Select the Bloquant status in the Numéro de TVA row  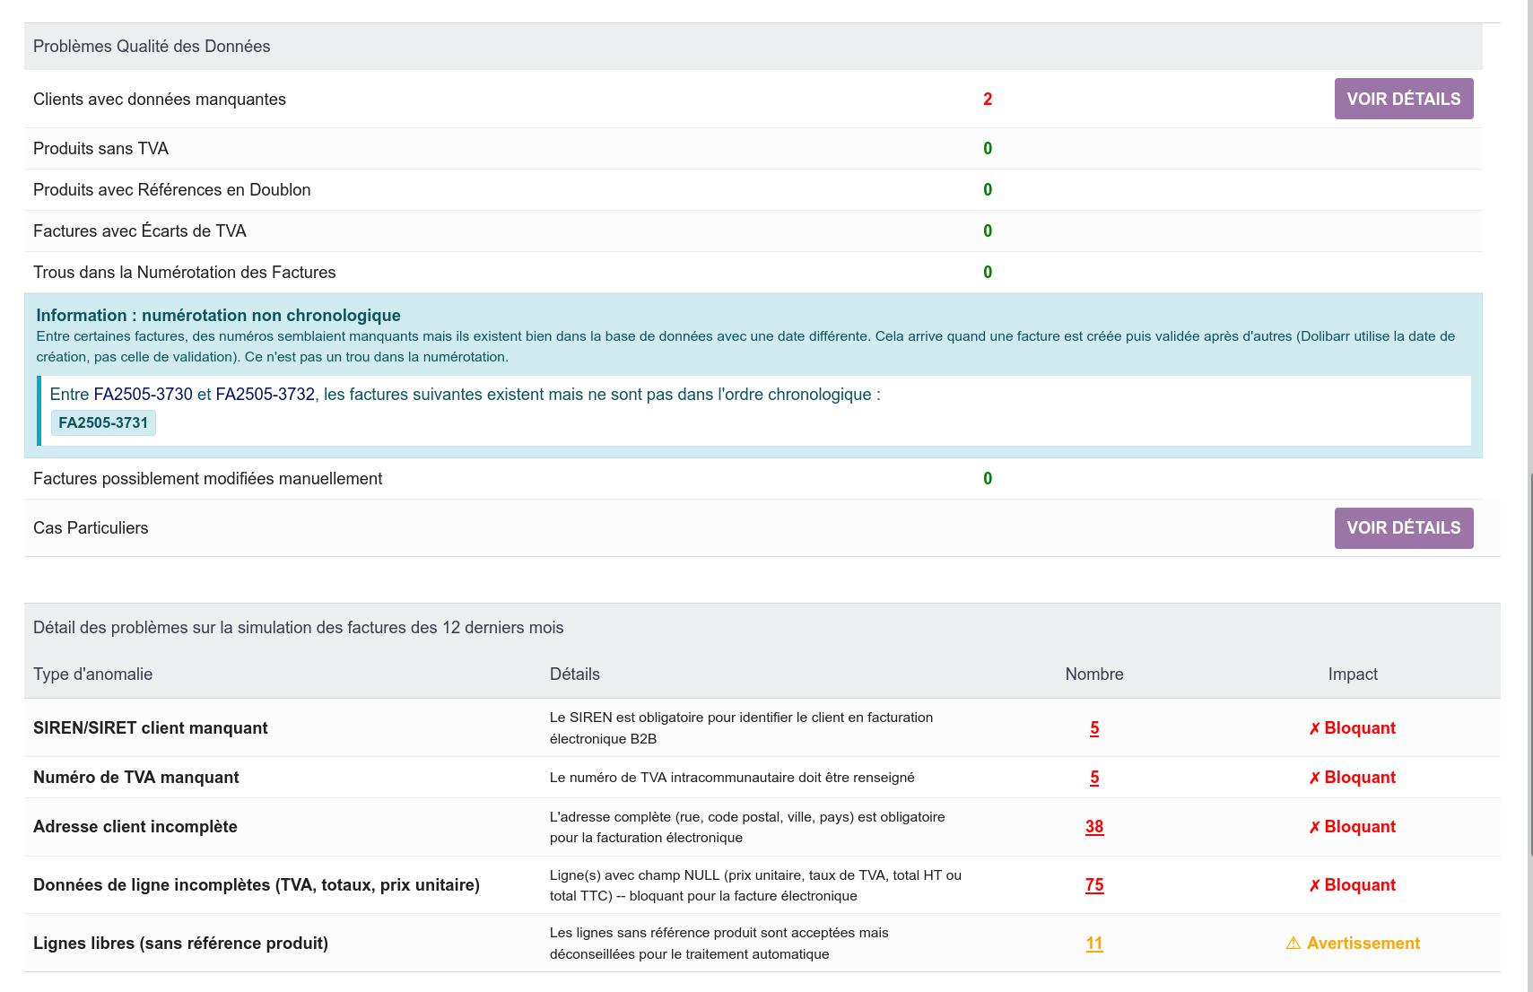(x=1353, y=778)
